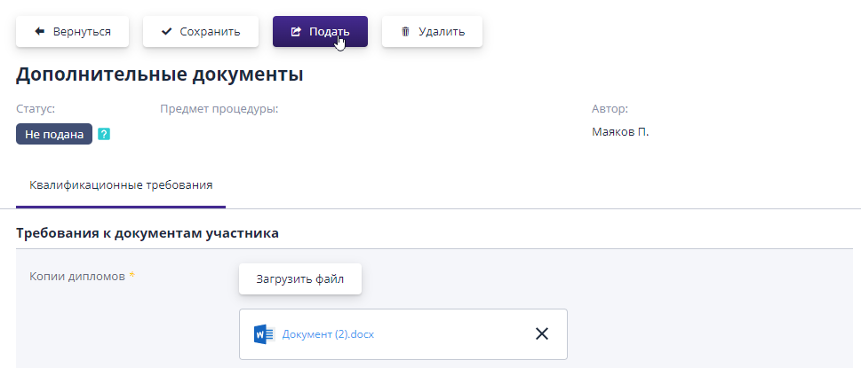Click the Требования к документам участника header
The height and width of the screenshot is (368, 861).
pyautogui.click(x=147, y=233)
